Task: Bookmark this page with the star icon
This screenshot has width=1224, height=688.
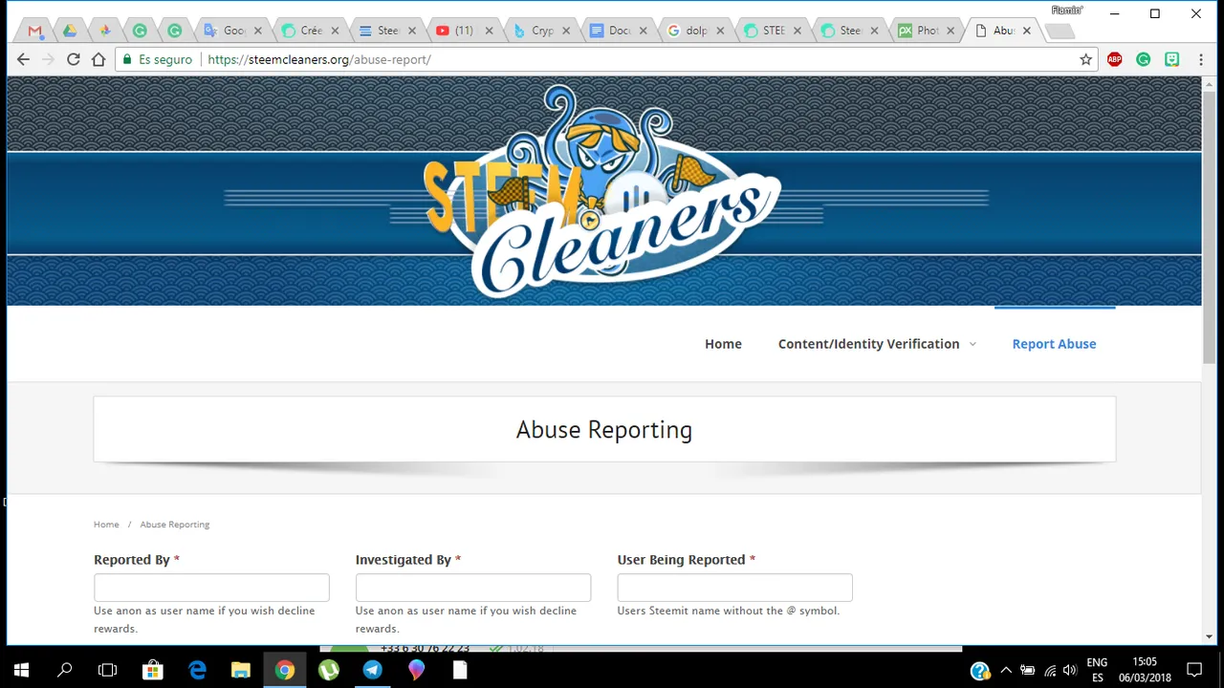Action: pyautogui.click(x=1085, y=59)
